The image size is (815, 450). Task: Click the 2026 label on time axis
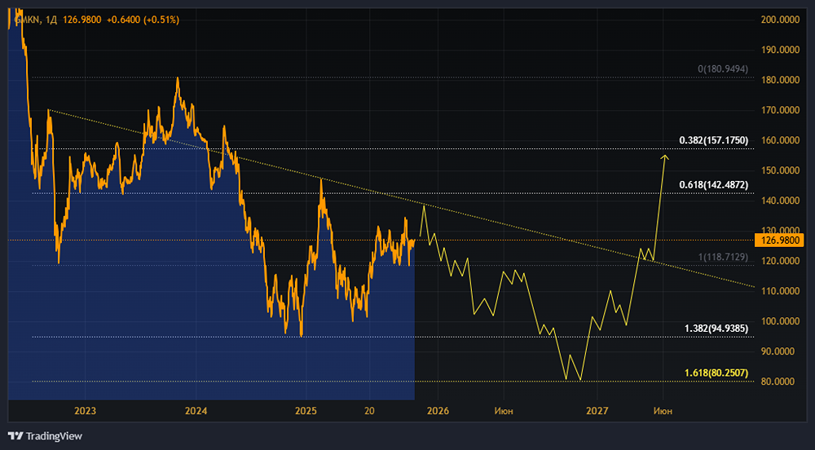(x=438, y=412)
